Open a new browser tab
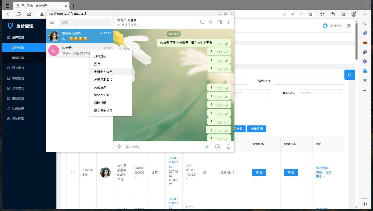The image size is (373, 211). click(x=73, y=6)
